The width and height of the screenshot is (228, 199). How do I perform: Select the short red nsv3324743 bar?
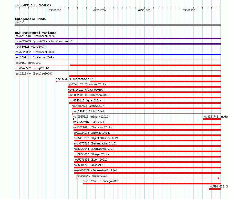pos(212,119)
